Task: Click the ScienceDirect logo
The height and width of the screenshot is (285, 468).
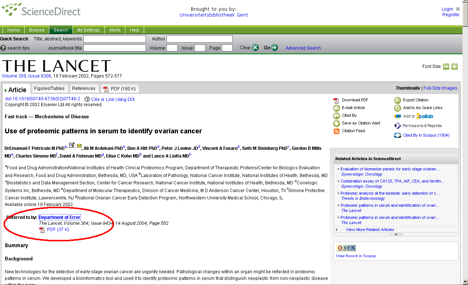Action: [x=41, y=10]
